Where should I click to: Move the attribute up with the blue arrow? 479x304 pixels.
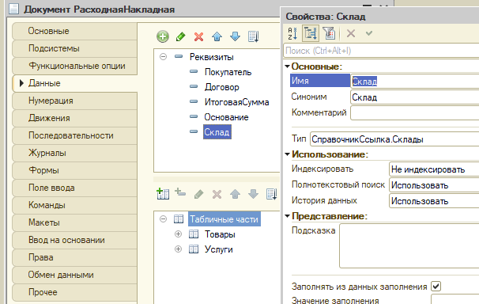click(217, 36)
